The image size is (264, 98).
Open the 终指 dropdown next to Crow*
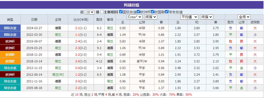(x=151, y=17)
